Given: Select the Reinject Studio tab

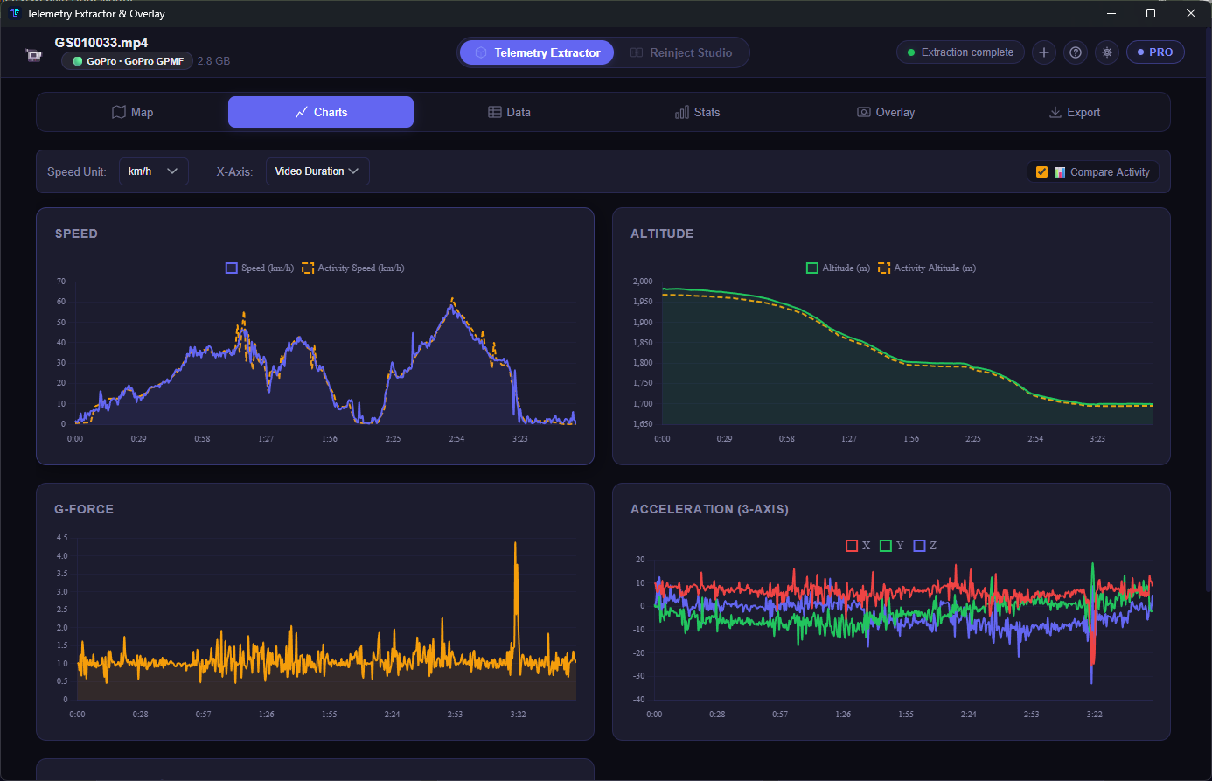Looking at the screenshot, I should click(x=681, y=52).
